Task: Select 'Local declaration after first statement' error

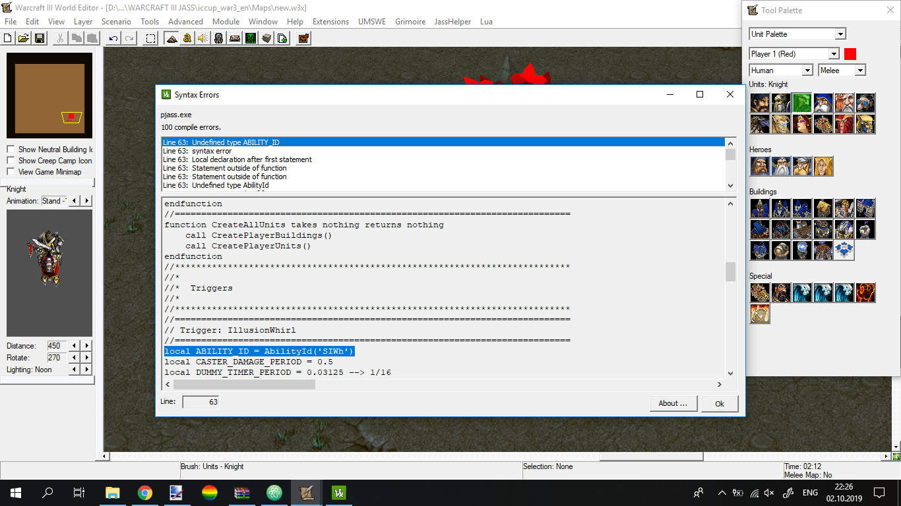Action: [443, 159]
